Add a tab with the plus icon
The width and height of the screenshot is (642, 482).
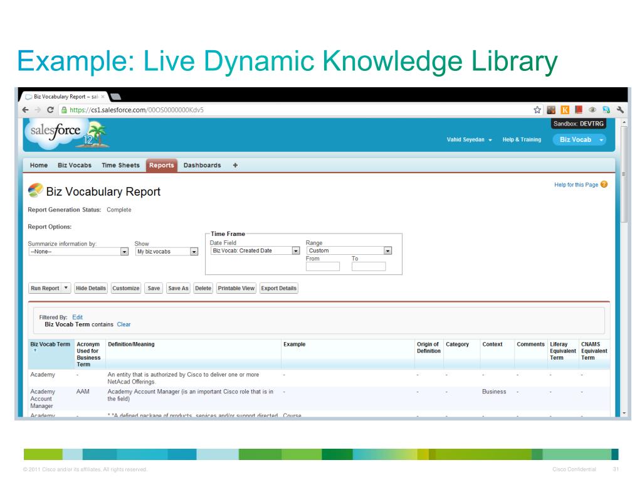click(x=235, y=165)
